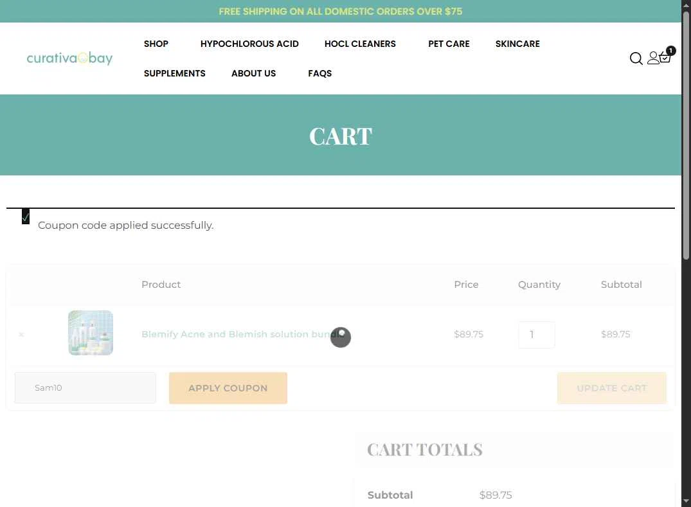Click the page vertical scrollbar thumb

click(686, 136)
